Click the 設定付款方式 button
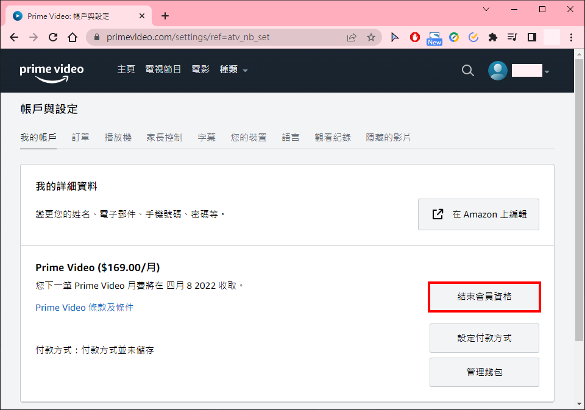Image resolution: width=585 pixels, height=410 pixels. [484, 338]
